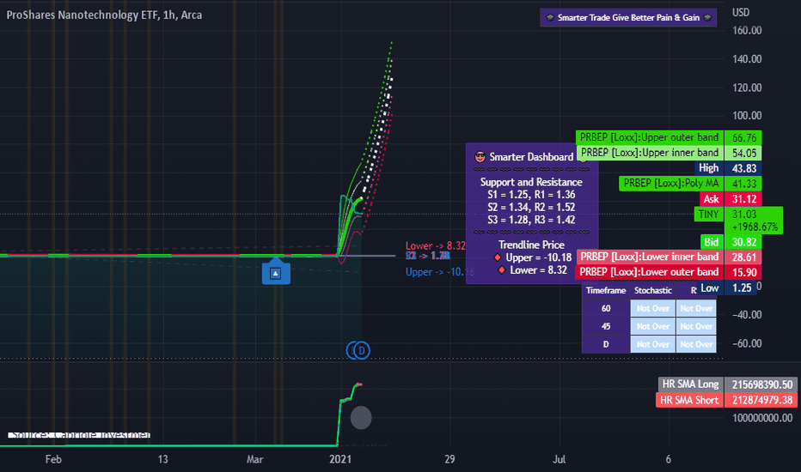
Task: Select the PRBEP Lower inner band label
Action: point(650,257)
